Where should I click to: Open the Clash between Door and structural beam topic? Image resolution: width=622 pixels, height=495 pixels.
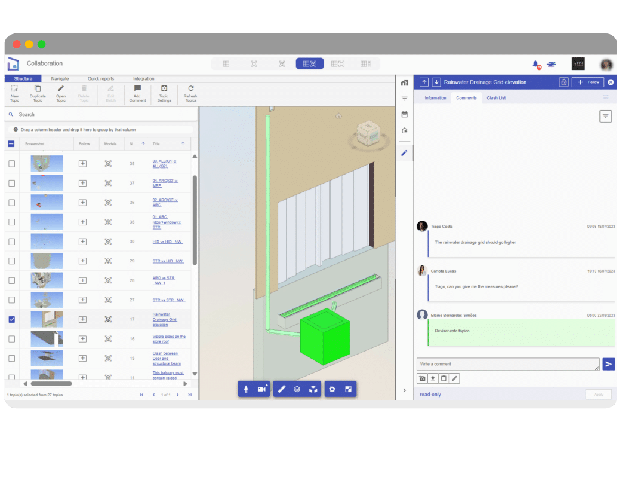tap(166, 358)
